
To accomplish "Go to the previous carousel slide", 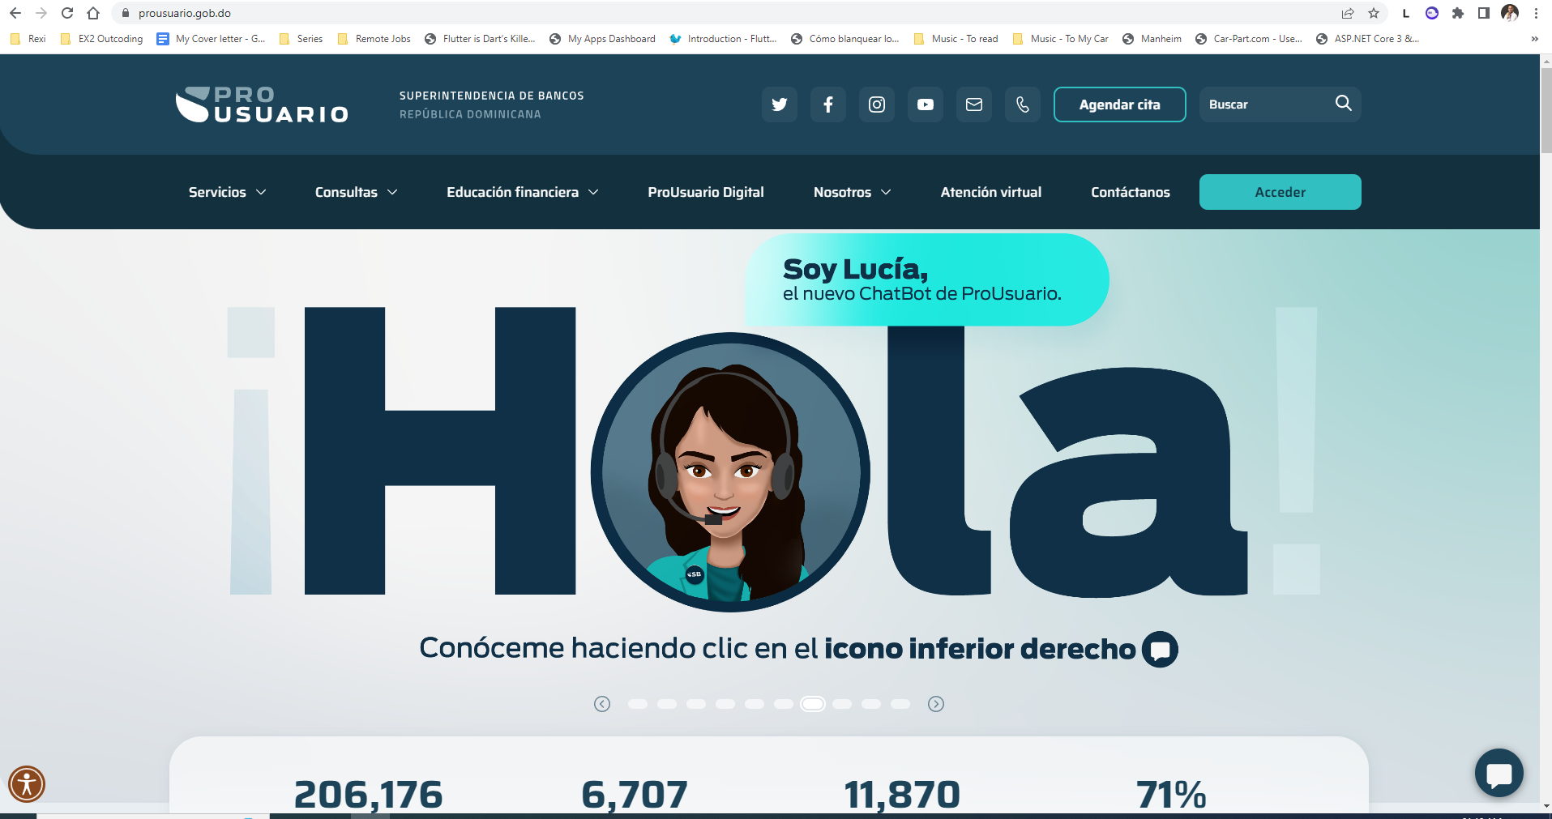I will click(x=602, y=704).
